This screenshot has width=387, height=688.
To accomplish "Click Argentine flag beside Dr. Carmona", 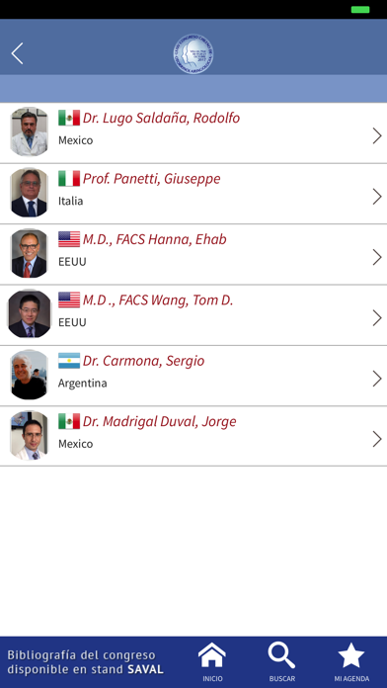I will (x=69, y=361).
